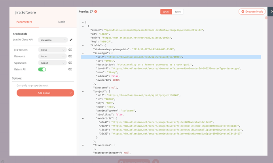Open the Jira Version dropdown

coord(51,50)
